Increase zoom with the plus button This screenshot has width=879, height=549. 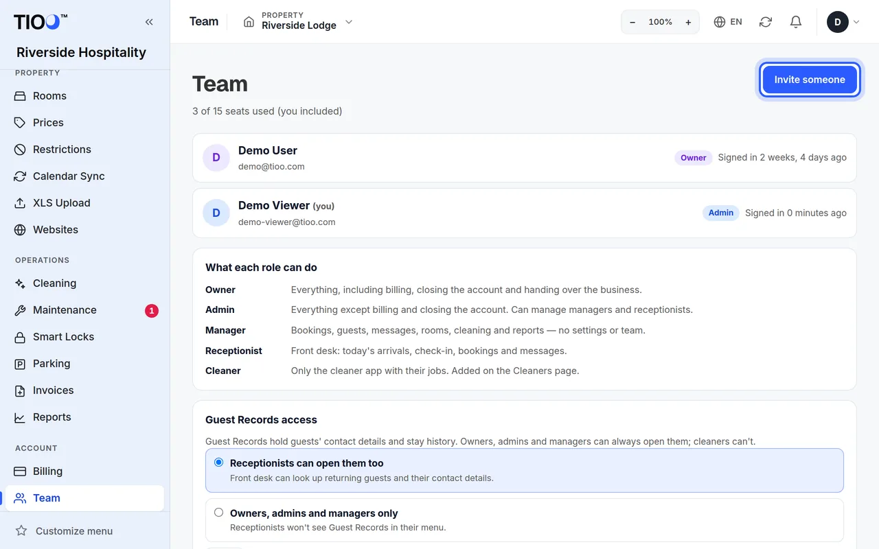click(x=688, y=22)
